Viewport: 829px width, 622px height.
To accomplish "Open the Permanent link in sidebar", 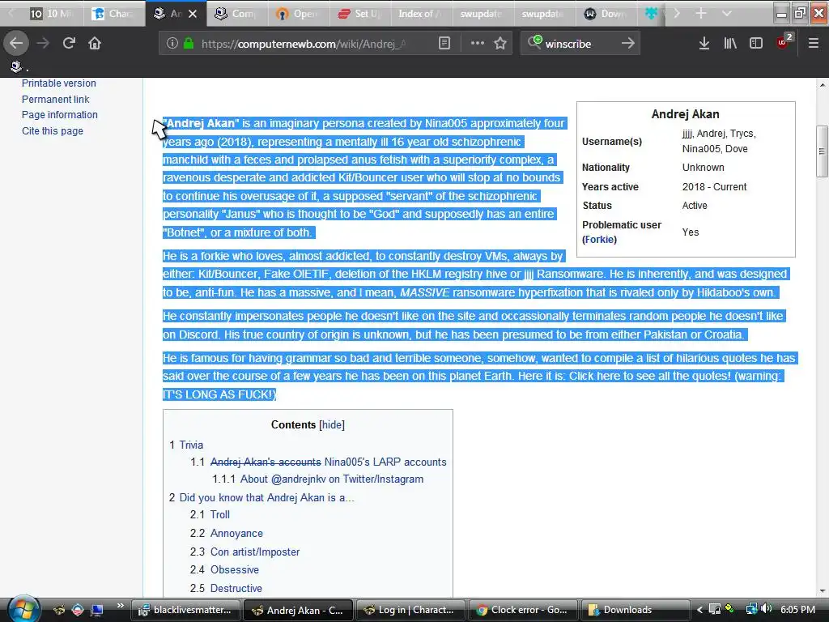I will pos(56,99).
